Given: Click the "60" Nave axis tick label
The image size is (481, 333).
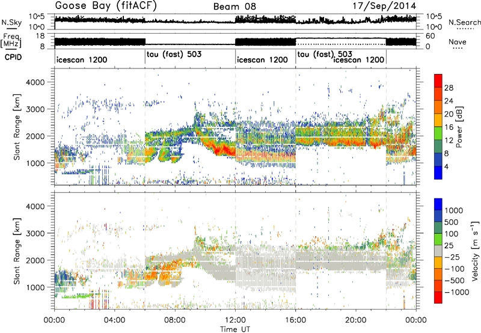Looking at the screenshot, I should (430, 36).
